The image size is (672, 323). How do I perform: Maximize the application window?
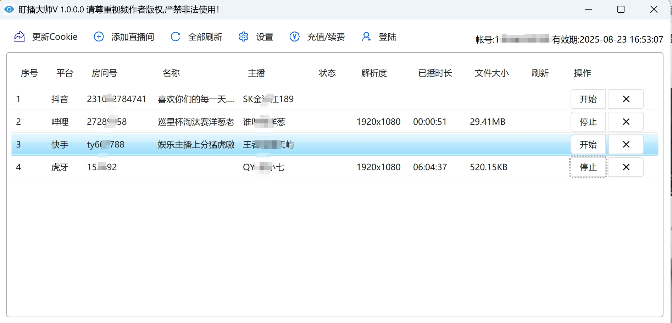point(621,10)
